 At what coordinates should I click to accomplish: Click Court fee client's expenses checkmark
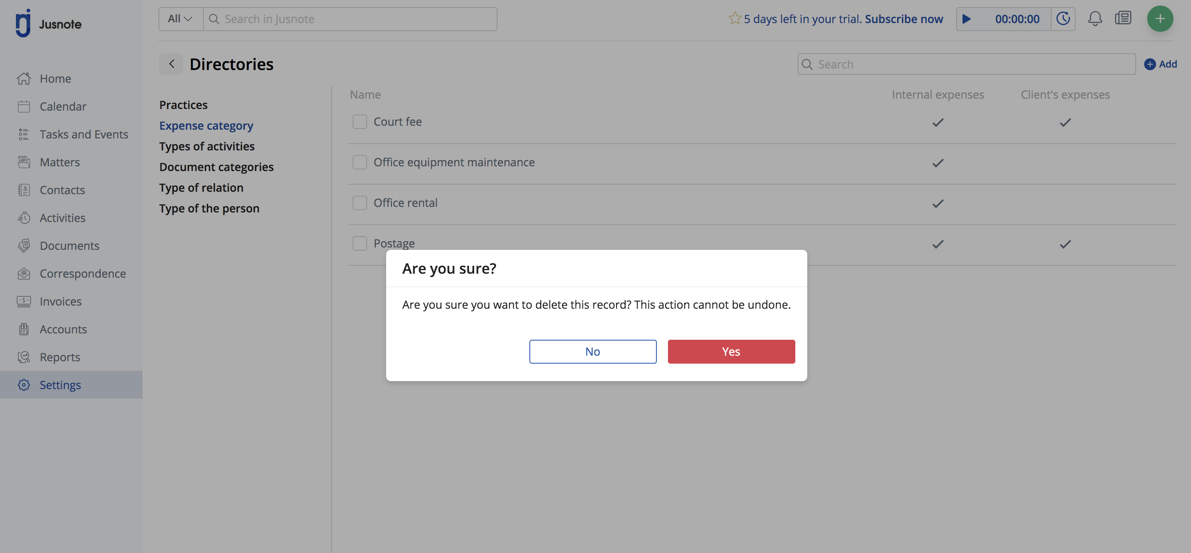1065,123
